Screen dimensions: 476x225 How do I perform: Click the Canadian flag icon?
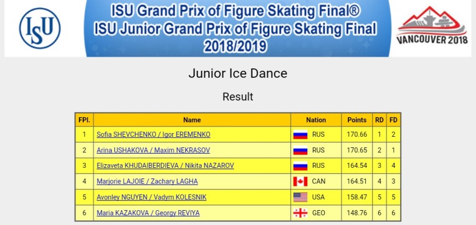(300, 181)
